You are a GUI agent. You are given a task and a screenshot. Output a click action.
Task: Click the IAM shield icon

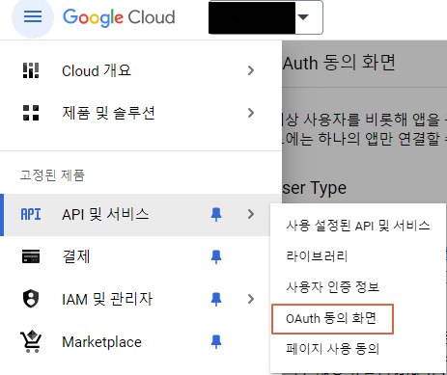(31, 299)
